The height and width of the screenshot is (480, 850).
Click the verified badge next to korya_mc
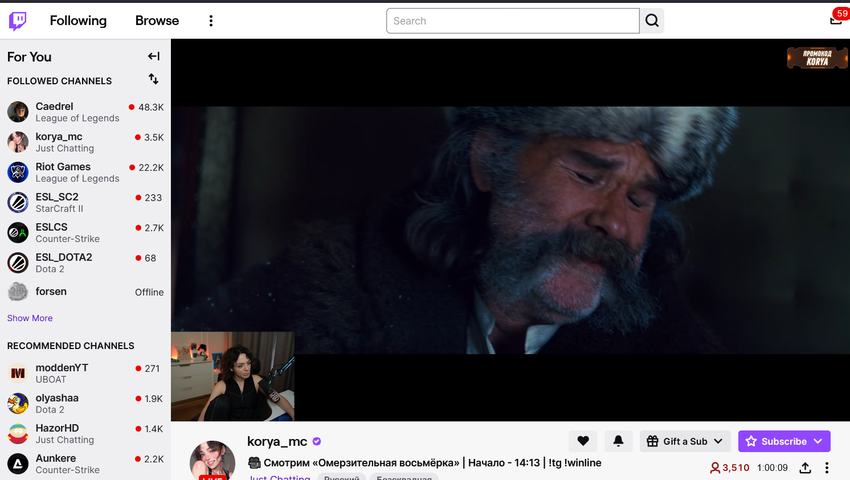[x=317, y=441]
